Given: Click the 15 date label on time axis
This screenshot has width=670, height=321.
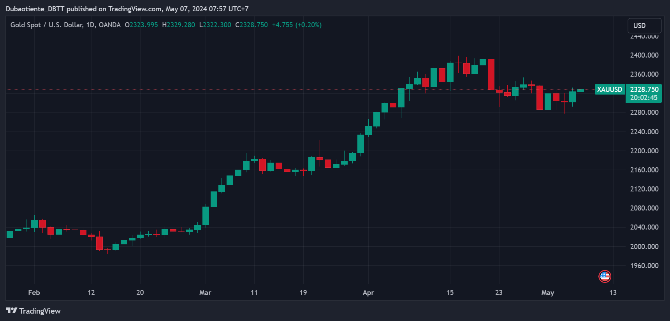Looking at the screenshot, I should click(450, 293).
